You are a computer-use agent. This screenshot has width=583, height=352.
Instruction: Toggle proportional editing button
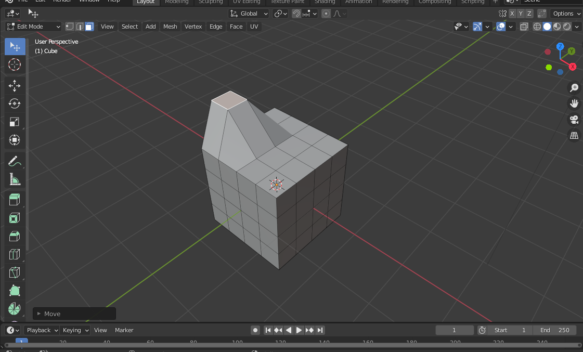[x=326, y=14]
